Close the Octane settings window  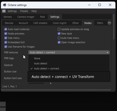pos(110,5)
